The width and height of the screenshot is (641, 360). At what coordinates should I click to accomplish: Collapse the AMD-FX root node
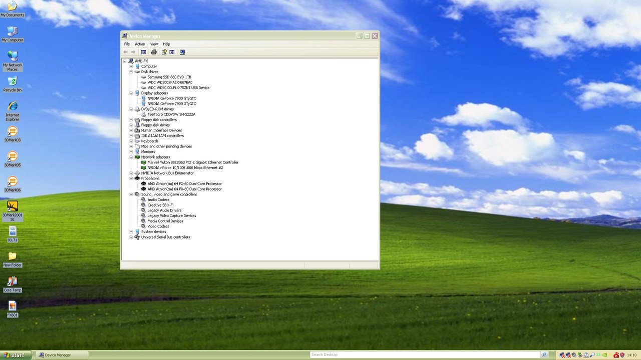[x=125, y=61]
